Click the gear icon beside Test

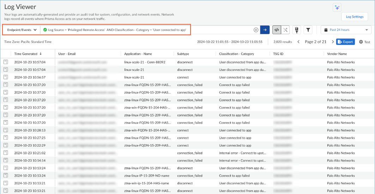pos(361,42)
